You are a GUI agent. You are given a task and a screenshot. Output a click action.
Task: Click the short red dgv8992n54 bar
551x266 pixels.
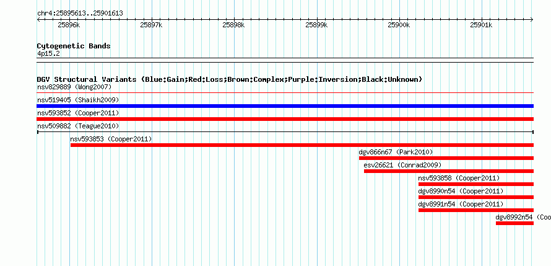[515, 223]
